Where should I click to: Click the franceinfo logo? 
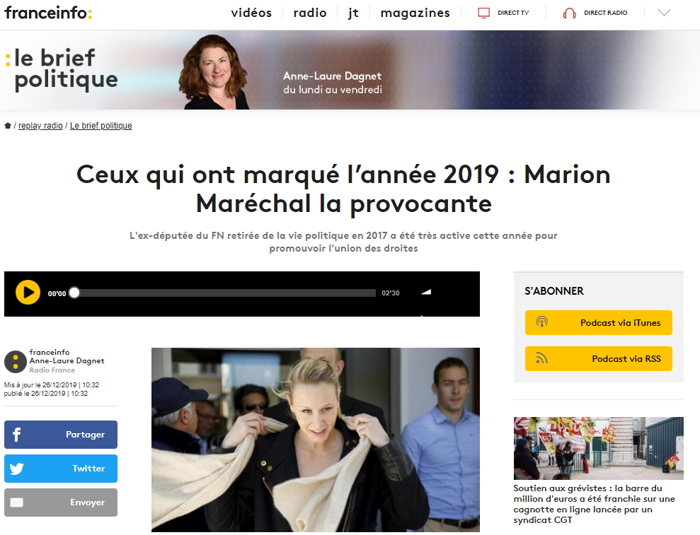(x=48, y=13)
